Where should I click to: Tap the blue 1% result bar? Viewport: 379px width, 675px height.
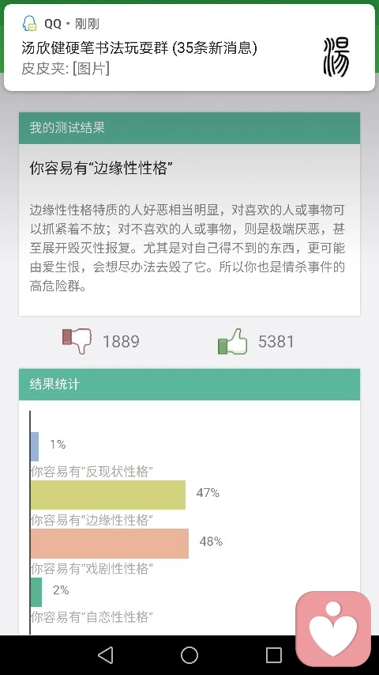tap(35, 446)
